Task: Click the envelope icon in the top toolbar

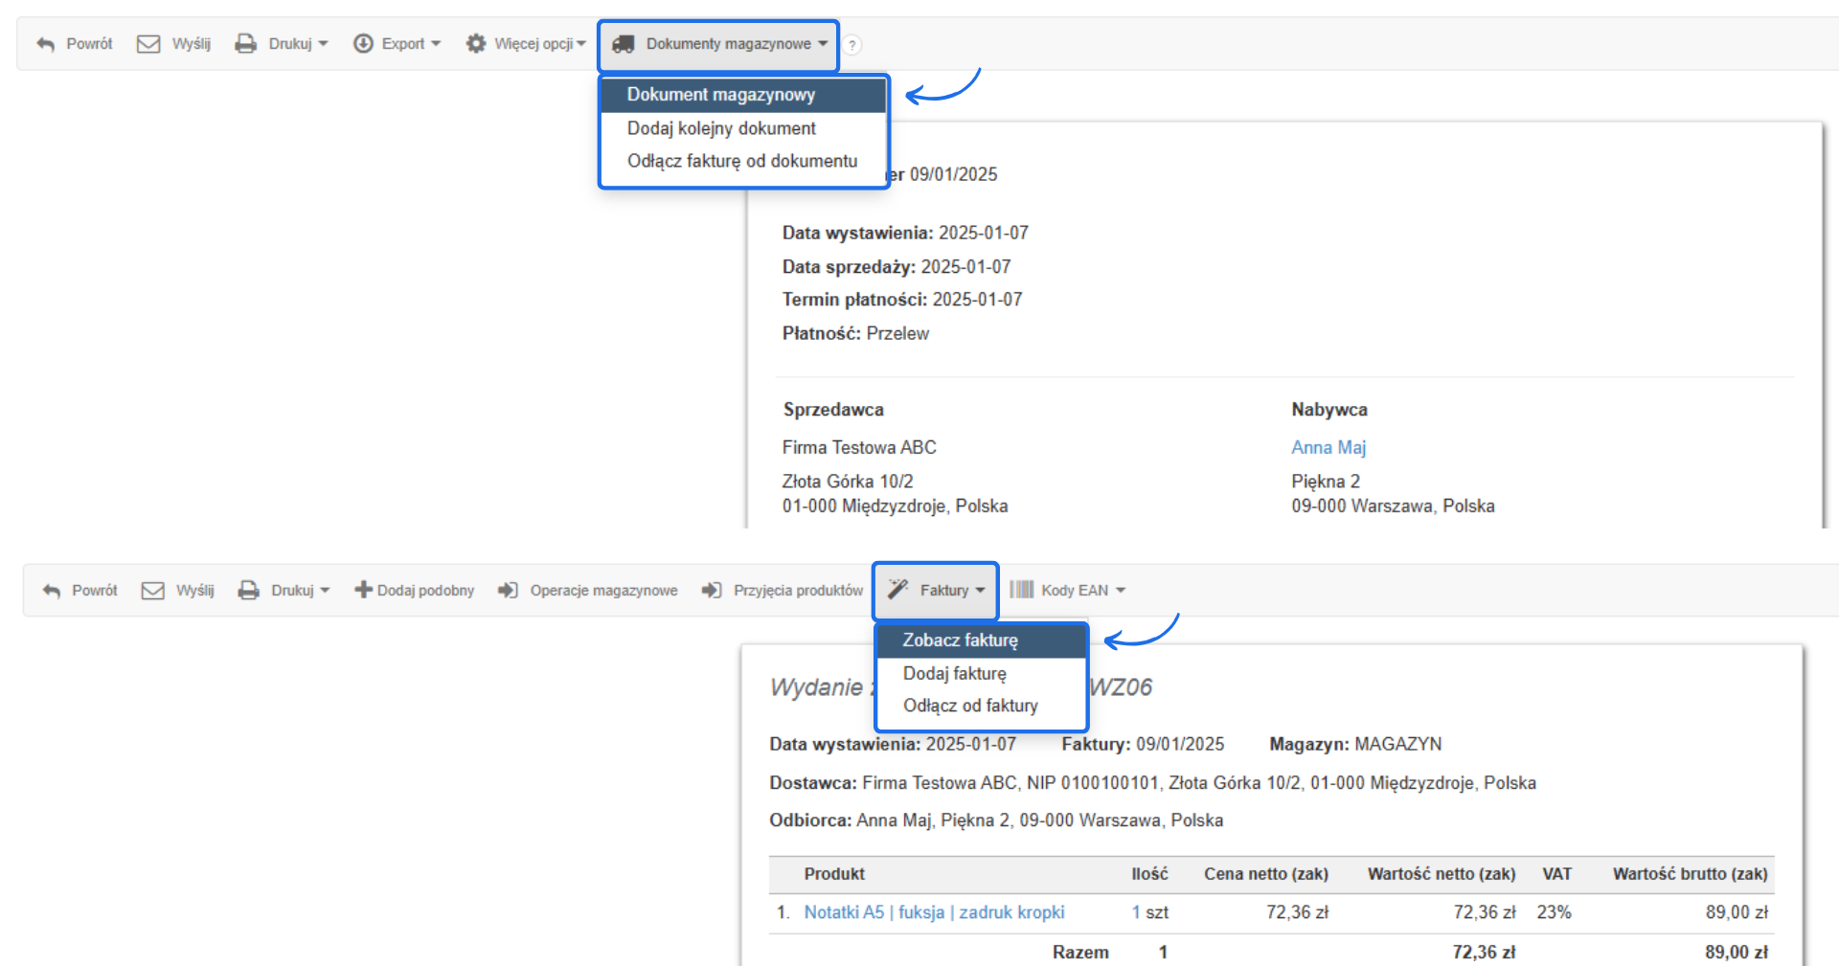Action: 148,44
